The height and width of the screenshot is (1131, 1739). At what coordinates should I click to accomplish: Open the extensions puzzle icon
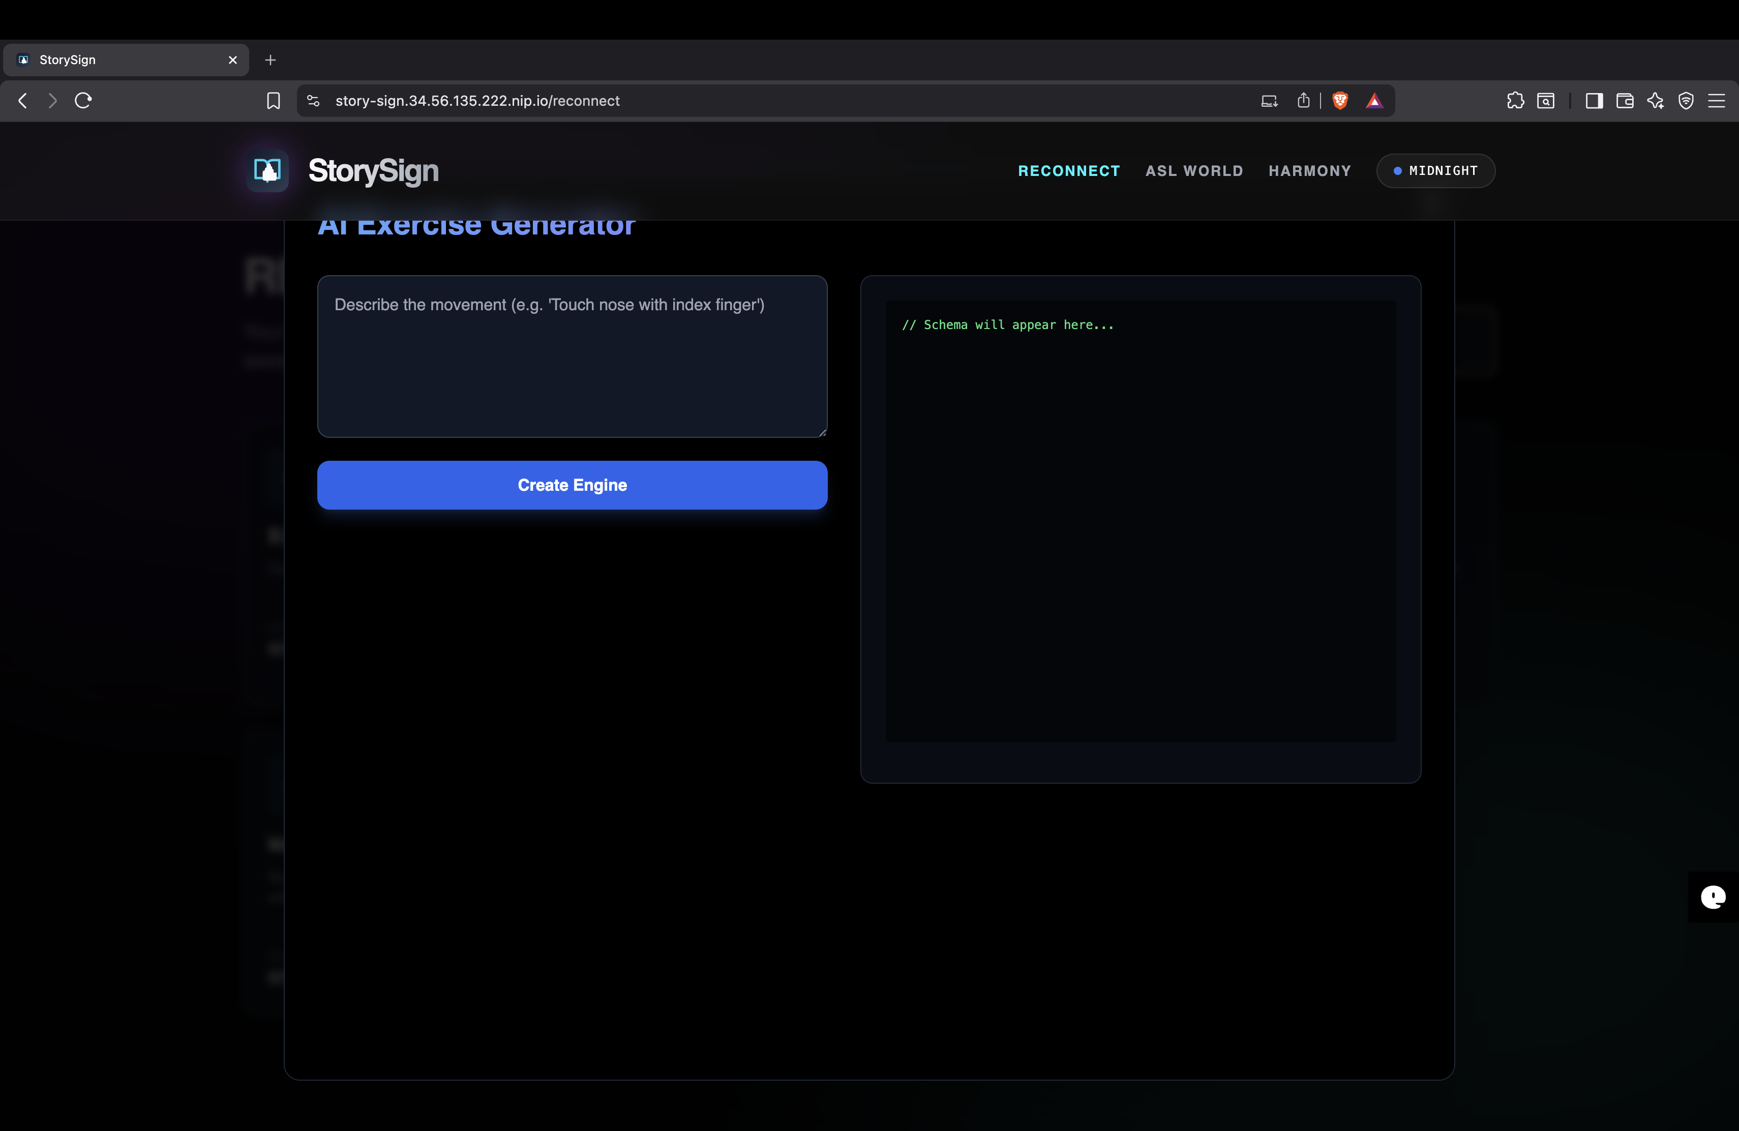(x=1515, y=101)
